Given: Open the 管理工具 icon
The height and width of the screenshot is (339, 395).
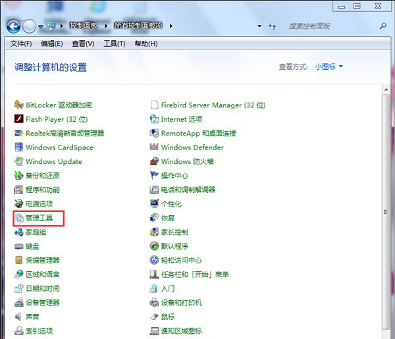Looking at the screenshot, I should pyautogui.click(x=19, y=218).
